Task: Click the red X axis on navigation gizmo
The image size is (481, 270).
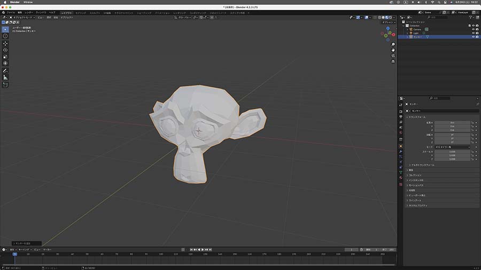Action: [393, 35]
